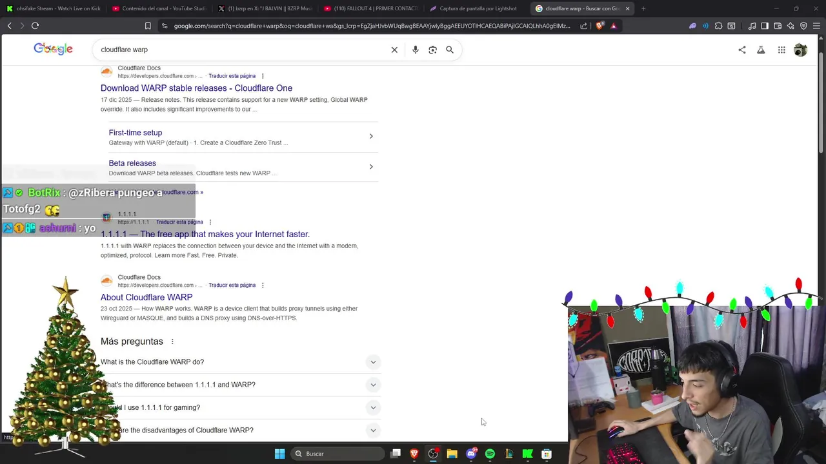
Task: Open more options for Download WARP result
Action: click(x=263, y=76)
